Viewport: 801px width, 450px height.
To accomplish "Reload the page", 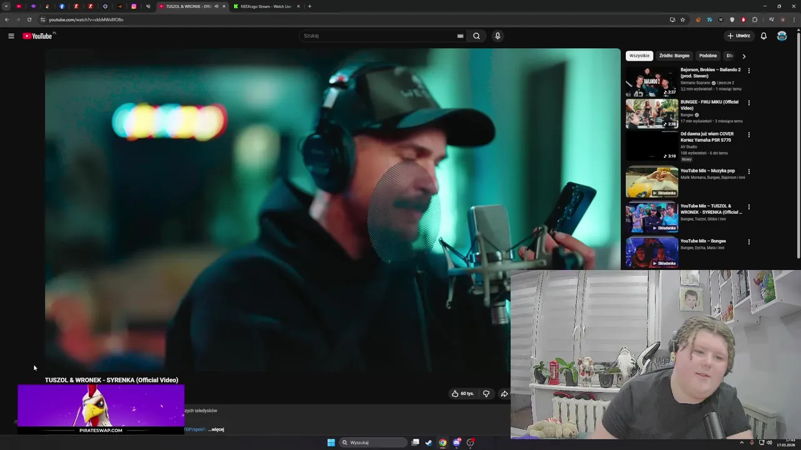I will coord(29,19).
